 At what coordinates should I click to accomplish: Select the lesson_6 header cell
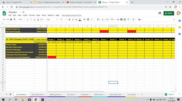point(96,39)
